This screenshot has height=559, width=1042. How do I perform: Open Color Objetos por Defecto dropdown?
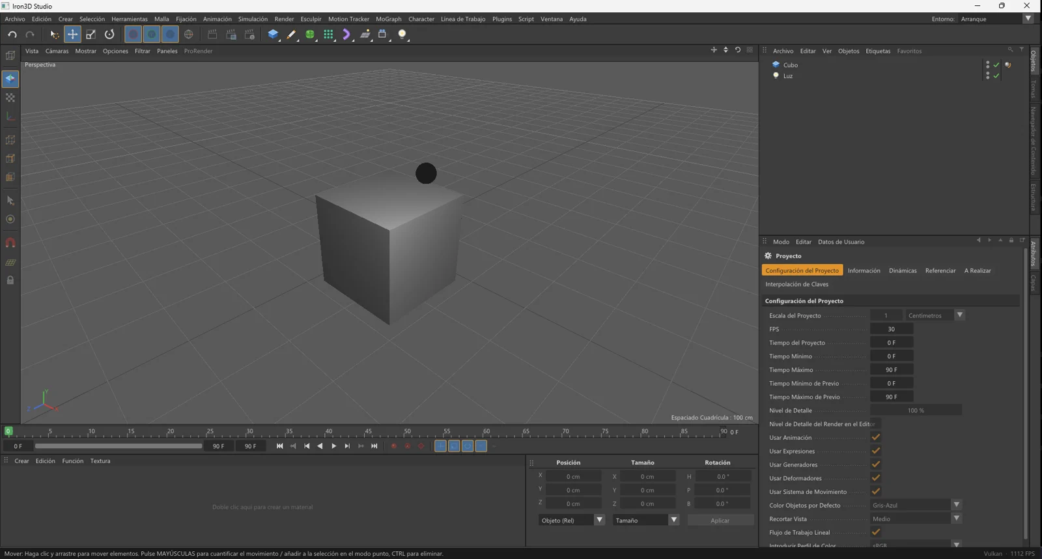tap(916, 505)
